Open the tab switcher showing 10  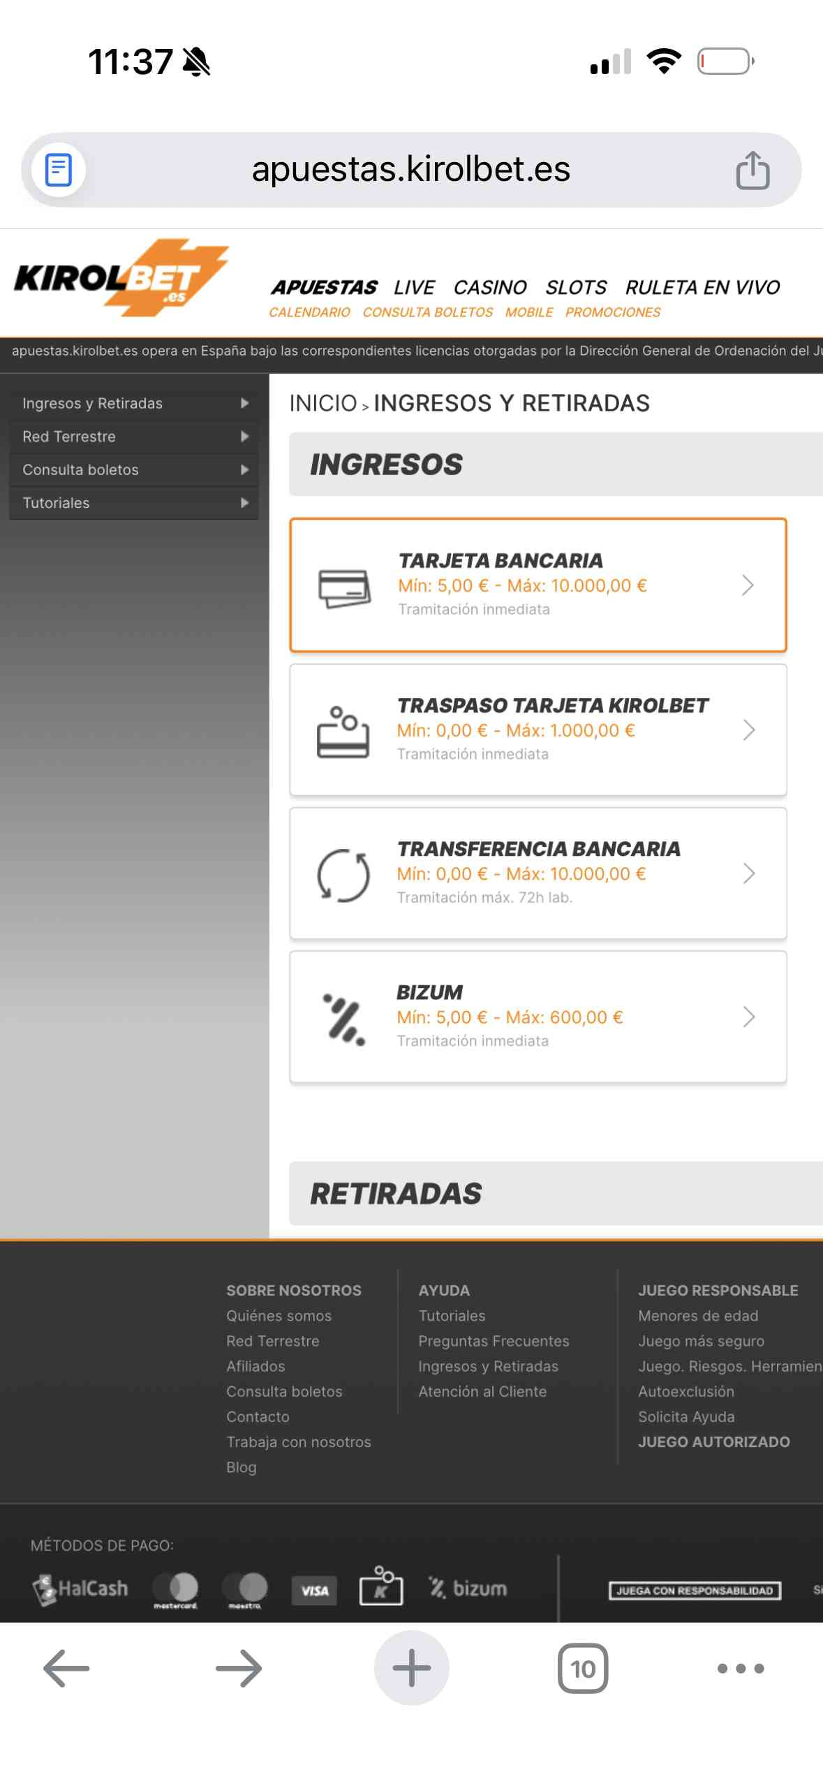[x=583, y=1669]
